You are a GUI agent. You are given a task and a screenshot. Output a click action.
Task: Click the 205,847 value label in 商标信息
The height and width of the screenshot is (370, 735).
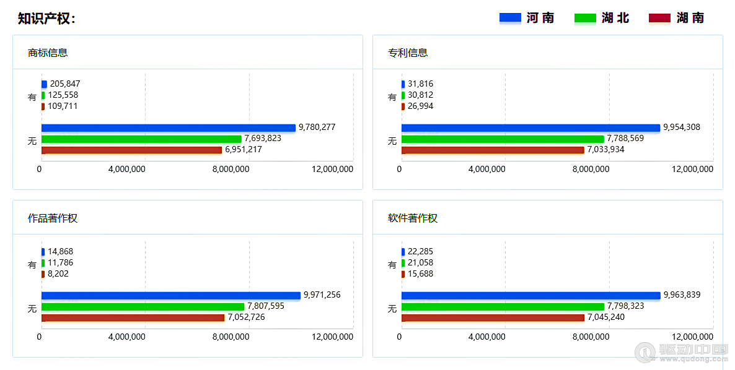(65, 84)
